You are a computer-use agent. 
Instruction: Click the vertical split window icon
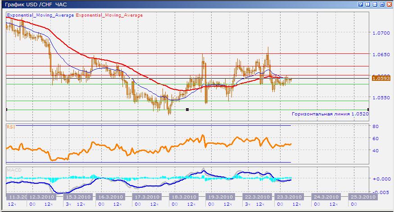pyautogui.click(x=368, y=4)
